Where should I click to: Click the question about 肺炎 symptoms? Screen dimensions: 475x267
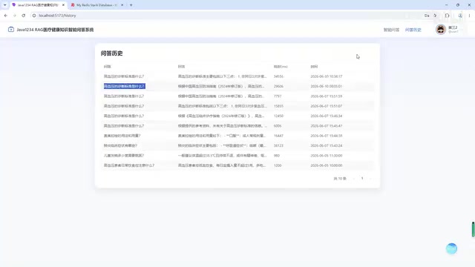(x=120, y=145)
